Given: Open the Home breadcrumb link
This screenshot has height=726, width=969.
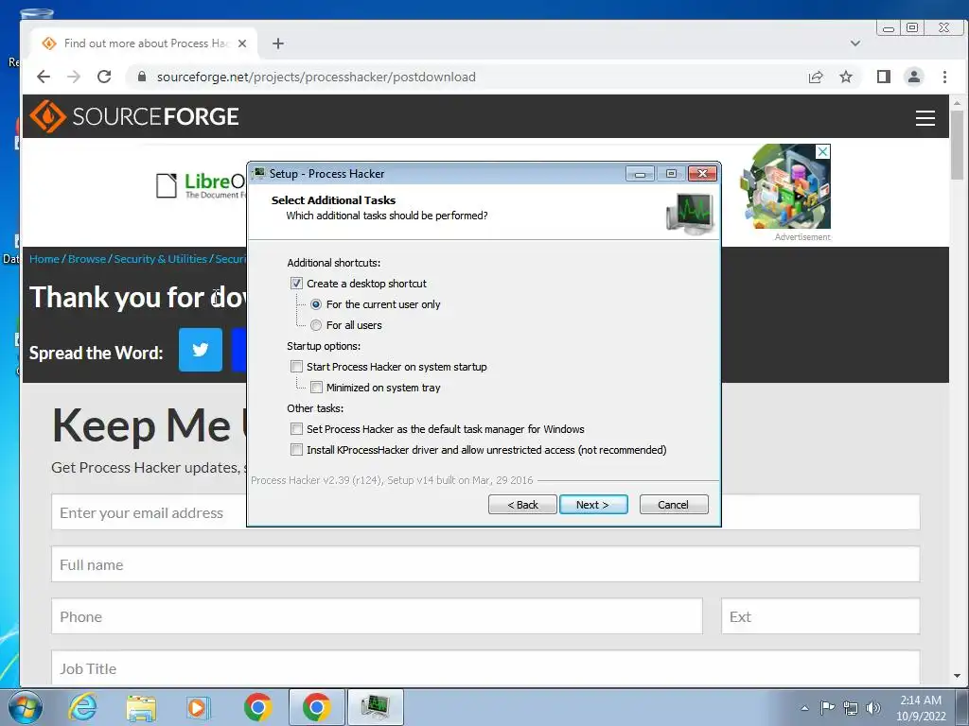Looking at the screenshot, I should (x=44, y=259).
